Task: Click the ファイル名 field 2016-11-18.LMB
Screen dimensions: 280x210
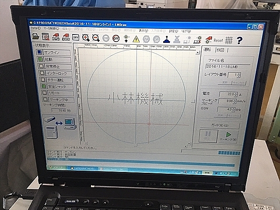Action: point(228,66)
